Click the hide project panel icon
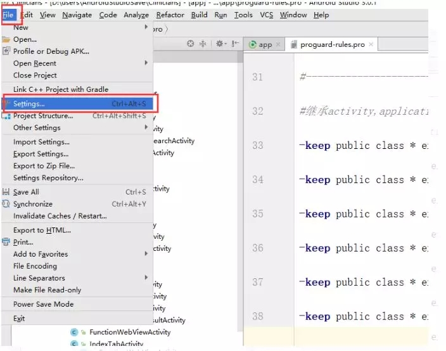This screenshot has height=351, width=446. pyautogui.click(x=236, y=44)
